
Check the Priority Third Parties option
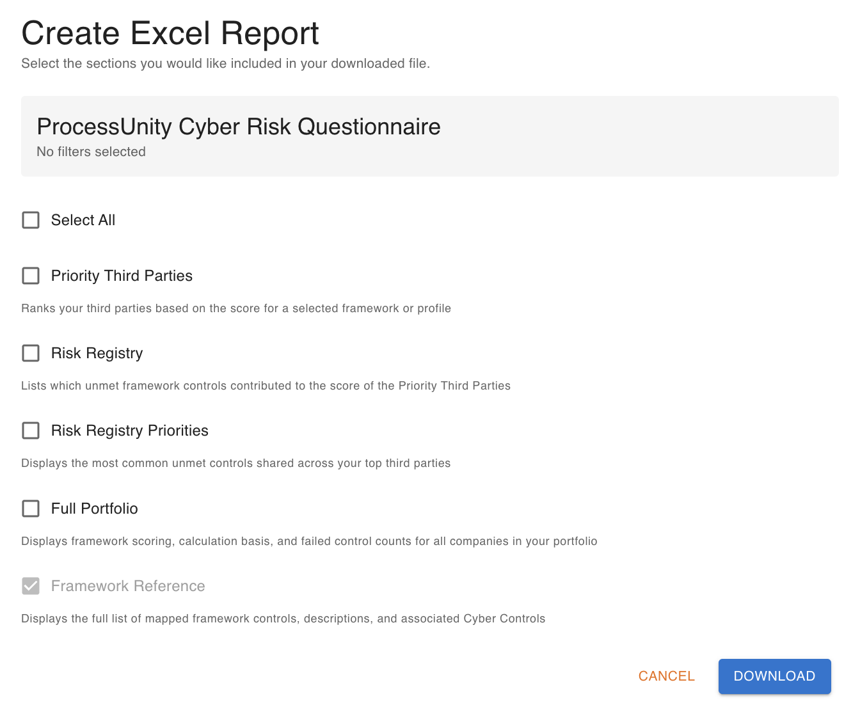point(31,276)
